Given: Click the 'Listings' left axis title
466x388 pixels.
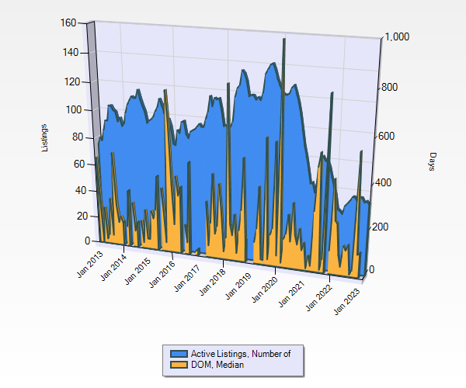Looking at the screenshot, I should tap(45, 137).
